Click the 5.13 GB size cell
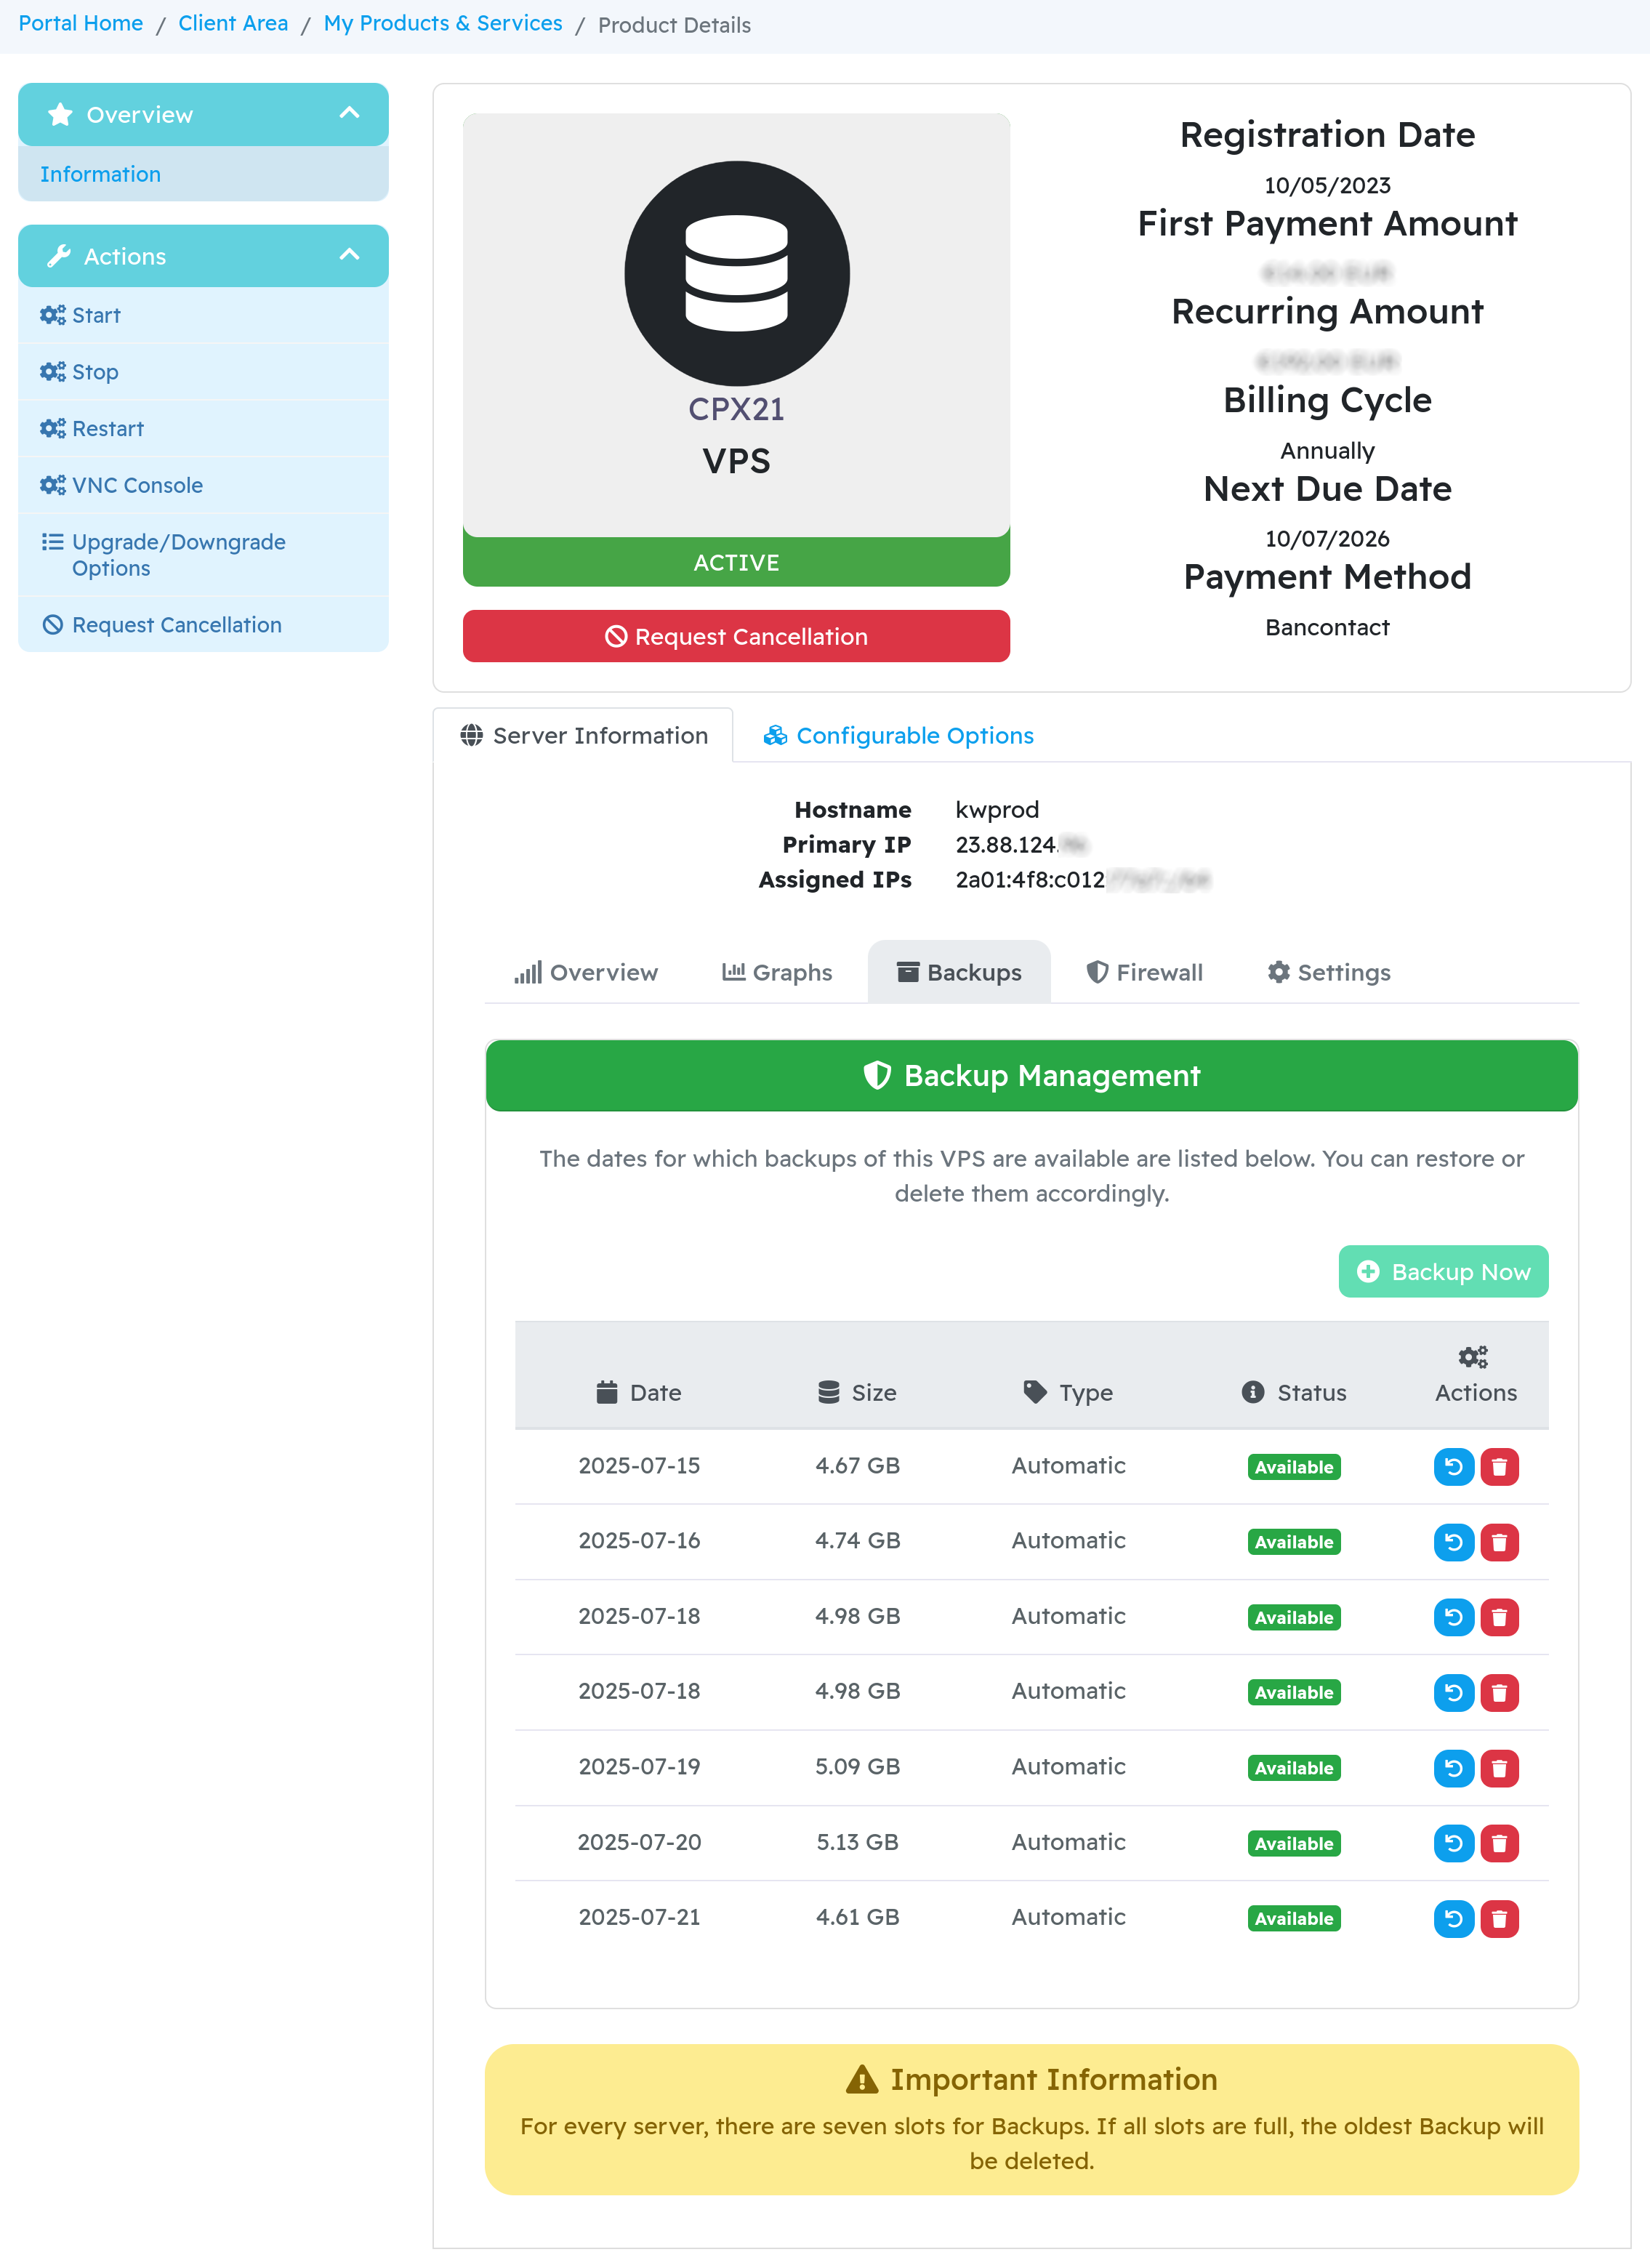 click(857, 1842)
